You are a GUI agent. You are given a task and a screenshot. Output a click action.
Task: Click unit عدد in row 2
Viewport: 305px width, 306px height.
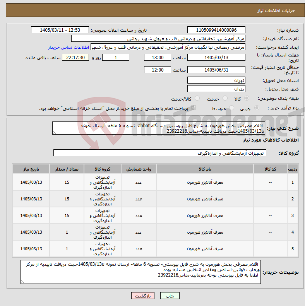139,199
